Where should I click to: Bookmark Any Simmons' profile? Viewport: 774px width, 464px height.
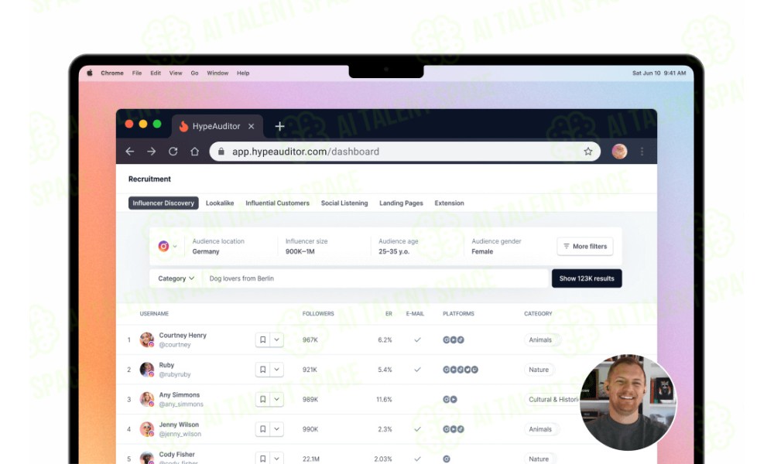tap(262, 399)
